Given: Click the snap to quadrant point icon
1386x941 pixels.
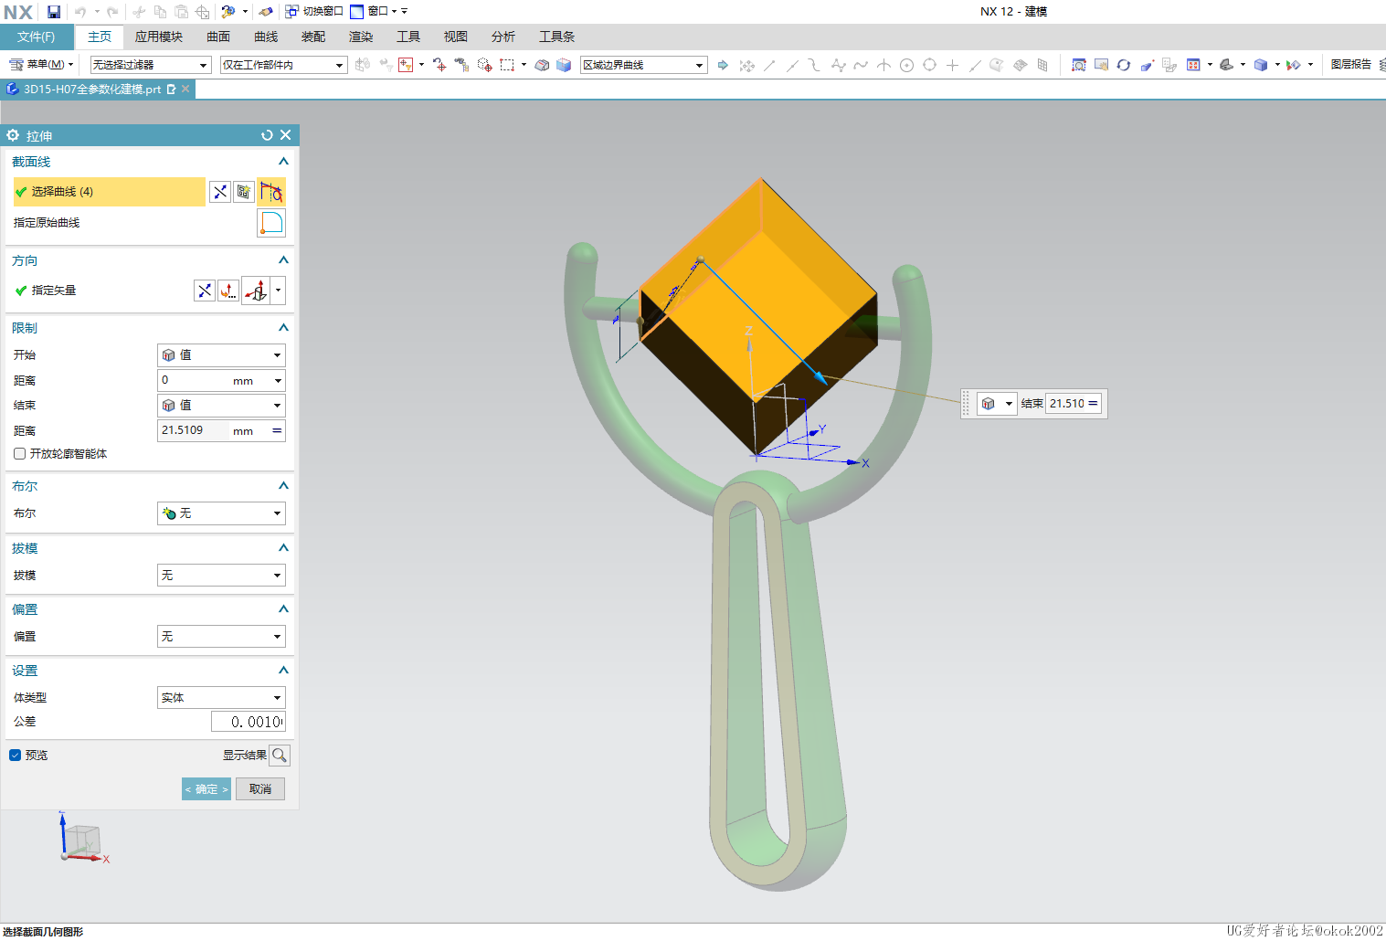Looking at the screenshot, I should [x=929, y=65].
